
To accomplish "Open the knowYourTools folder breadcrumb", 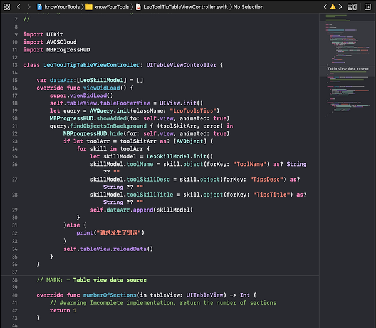I will point(112,7).
